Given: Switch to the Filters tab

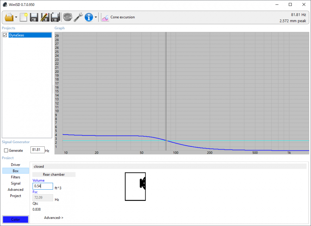Looking at the screenshot, I should [x=16, y=177].
